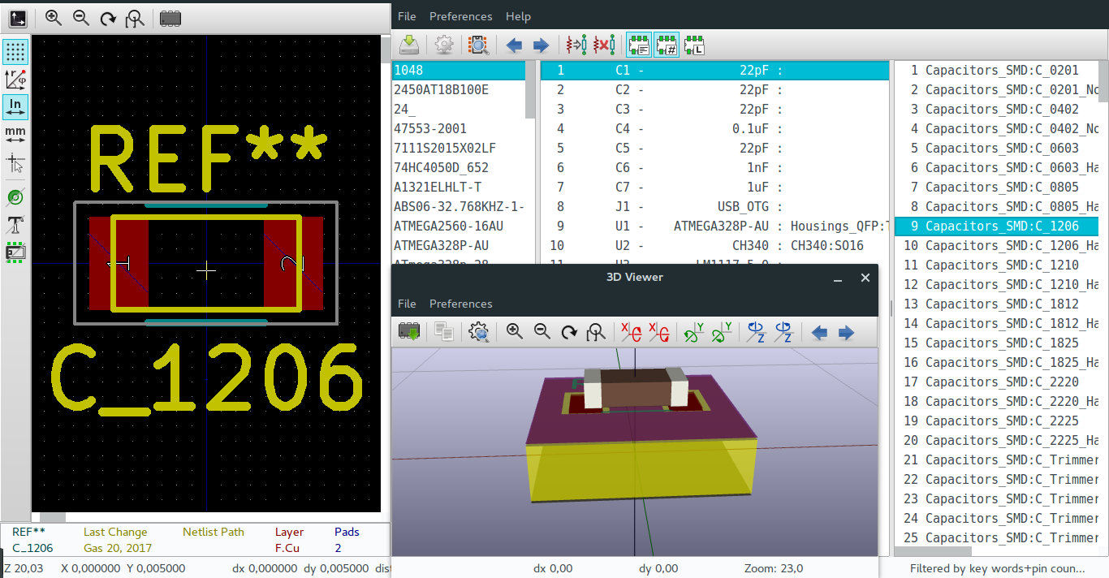Reload board in 3D Viewer
Image resolution: width=1109 pixels, height=578 pixels.
[408, 331]
